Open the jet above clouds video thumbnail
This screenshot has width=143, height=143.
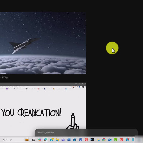(43, 43)
